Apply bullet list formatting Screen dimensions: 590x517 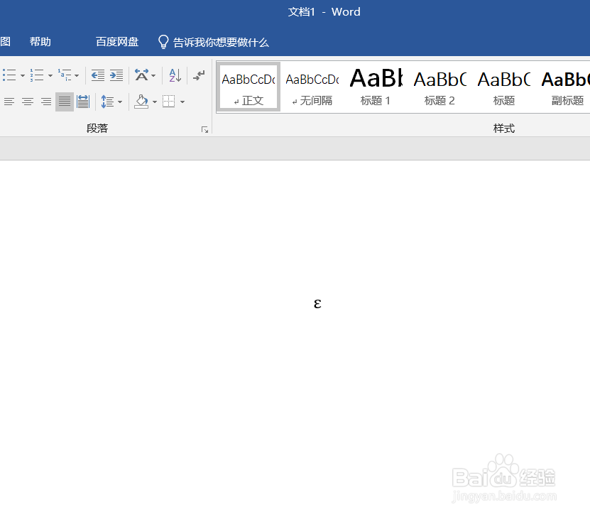pos(9,75)
